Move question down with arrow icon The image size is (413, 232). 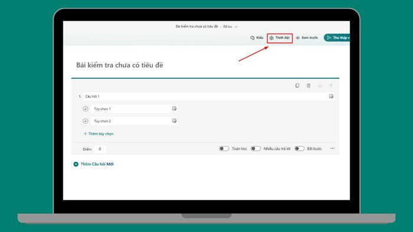320,85
